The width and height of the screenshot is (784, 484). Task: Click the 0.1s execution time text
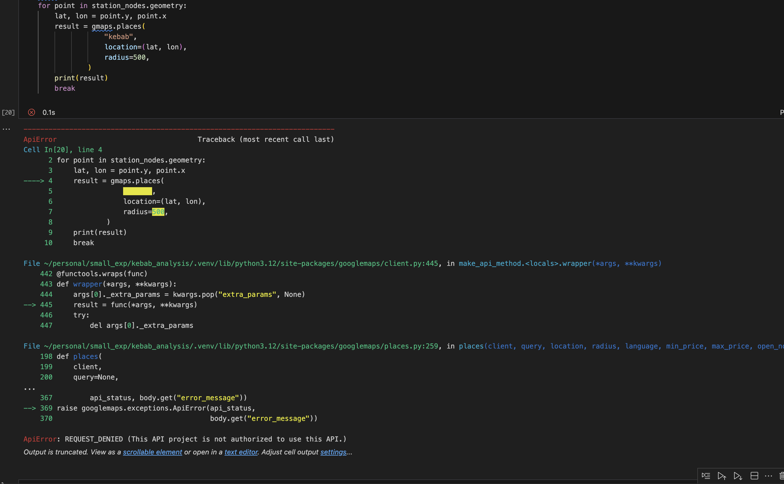pyautogui.click(x=48, y=112)
